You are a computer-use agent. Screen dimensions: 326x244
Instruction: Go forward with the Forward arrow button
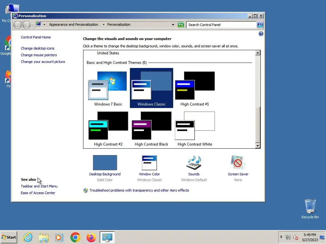coord(26,25)
